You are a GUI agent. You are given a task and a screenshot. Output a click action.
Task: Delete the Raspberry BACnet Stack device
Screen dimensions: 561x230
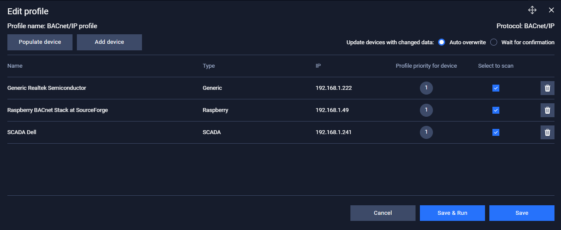547,110
